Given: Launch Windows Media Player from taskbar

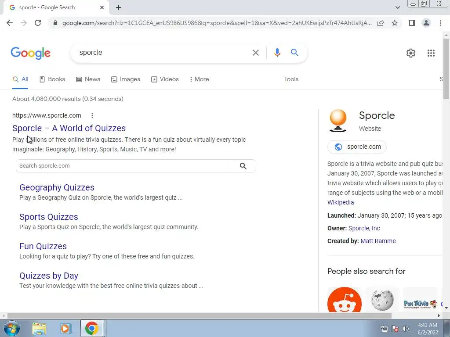Looking at the screenshot, I should click(66, 329).
